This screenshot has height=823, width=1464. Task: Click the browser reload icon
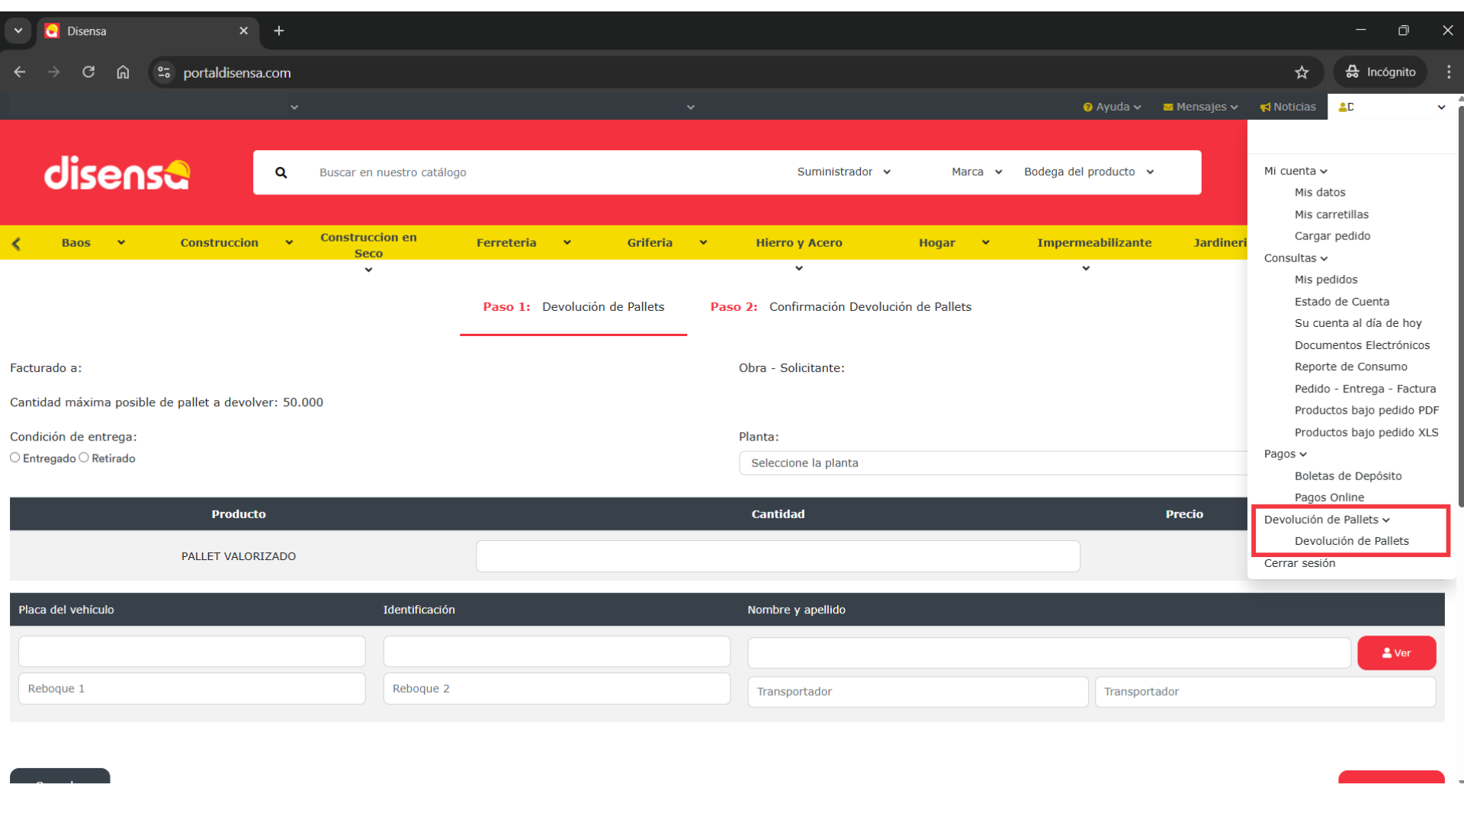(88, 72)
